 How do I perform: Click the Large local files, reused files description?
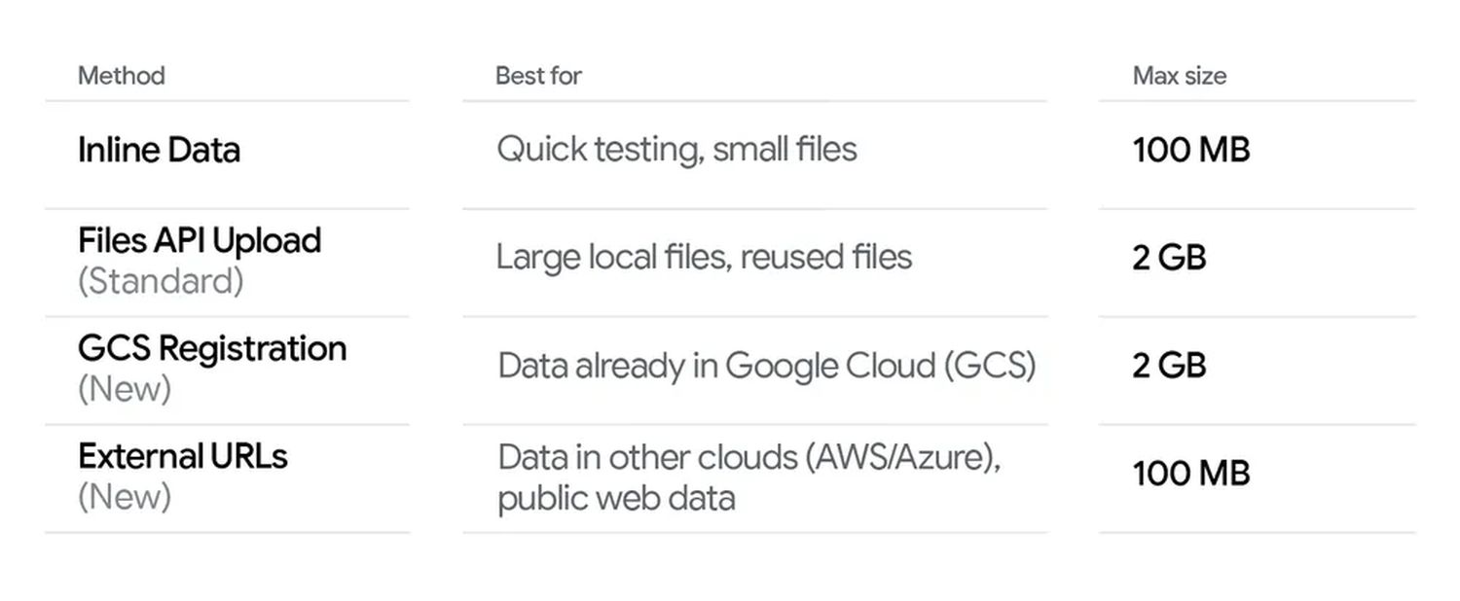coord(704,258)
